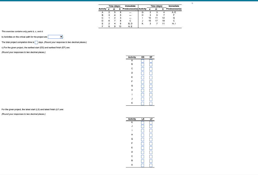Click the LF field for activity F
The width and height of the screenshot is (258, 175).
click(x=151, y=144)
